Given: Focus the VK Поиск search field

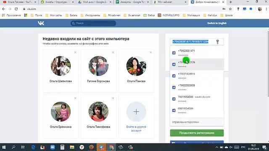Looking at the screenshot, I should pyautogui.click(x=93, y=23).
